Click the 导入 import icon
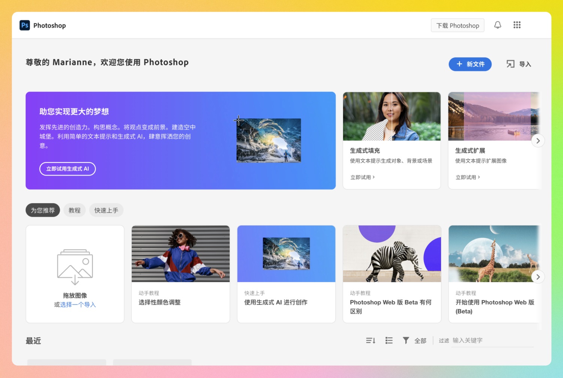563x378 pixels. pos(510,64)
